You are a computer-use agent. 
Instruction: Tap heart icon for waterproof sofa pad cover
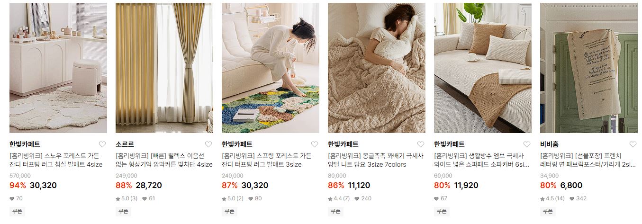(x=527, y=144)
